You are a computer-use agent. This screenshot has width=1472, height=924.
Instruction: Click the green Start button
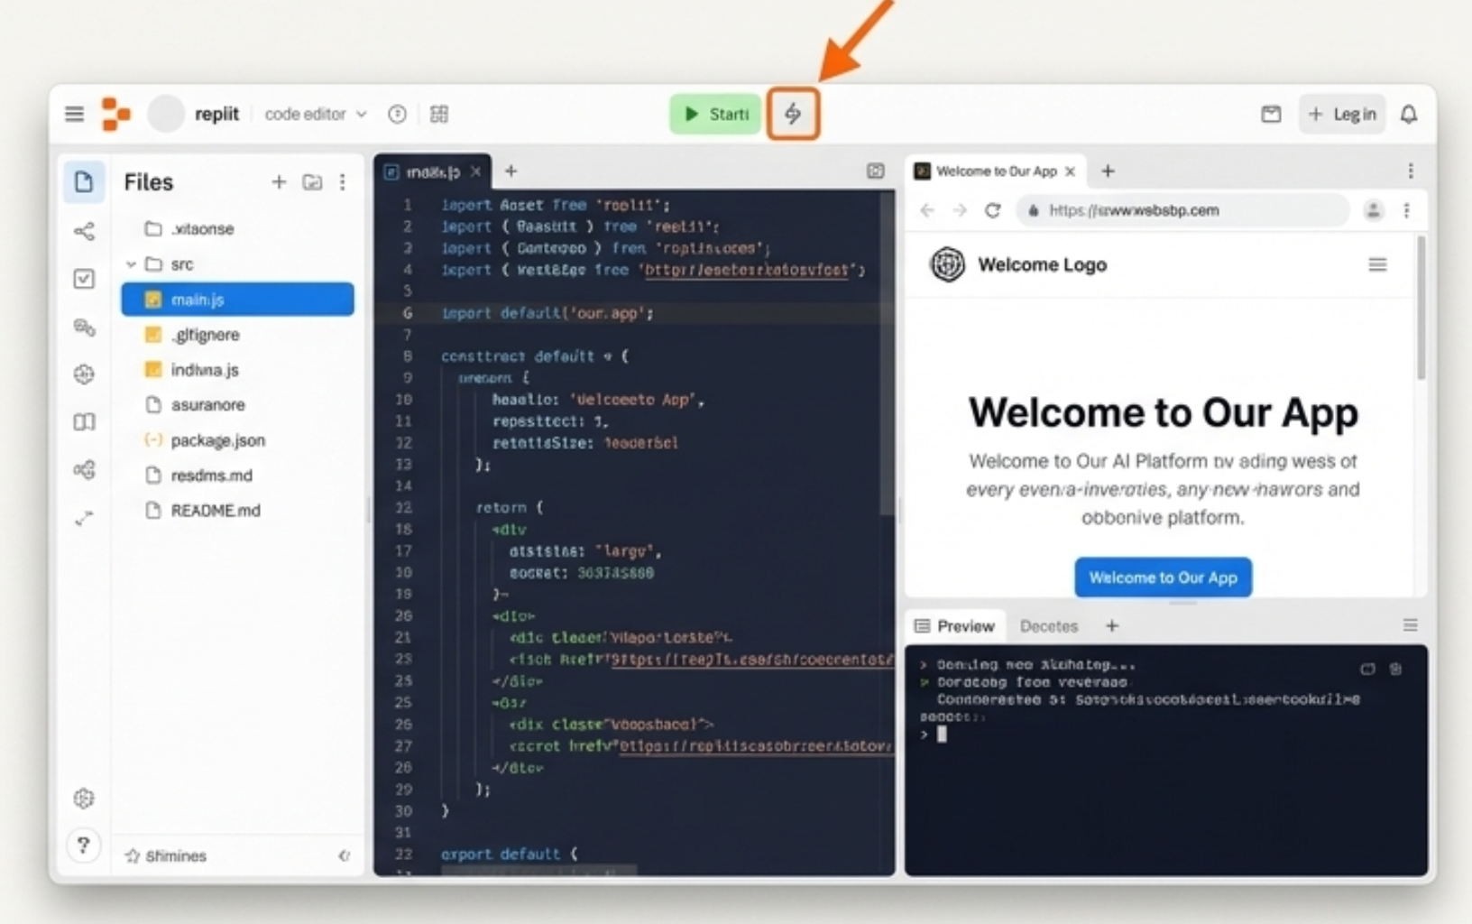716,114
